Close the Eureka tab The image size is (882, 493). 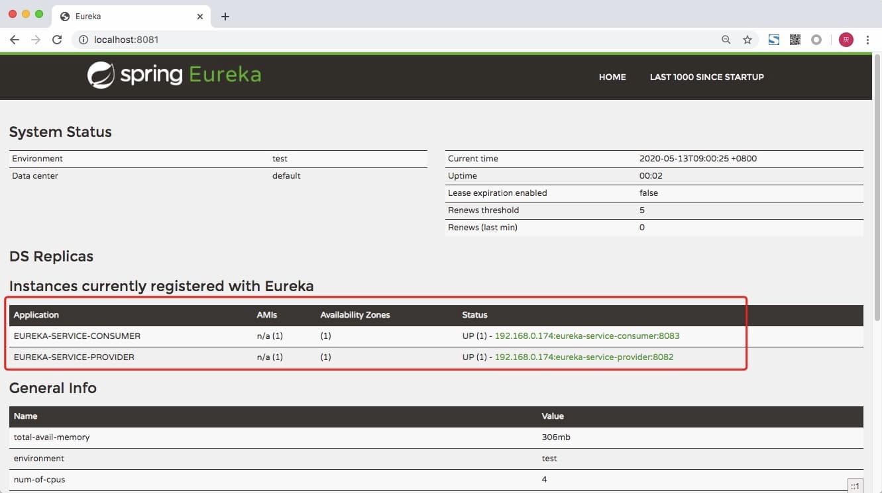click(200, 17)
